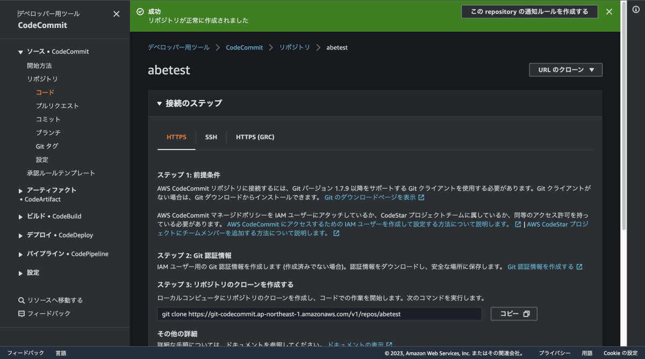
Task: Expand the 設定 section at sidebar bottom
Action: pyautogui.click(x=21, y=273)
